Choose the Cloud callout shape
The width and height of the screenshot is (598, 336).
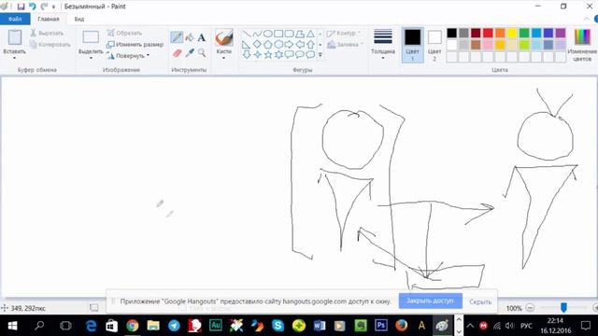click(x=311, y=54)
